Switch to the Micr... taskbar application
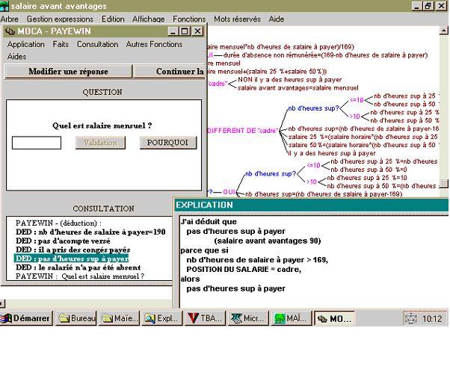 point(249,318)
